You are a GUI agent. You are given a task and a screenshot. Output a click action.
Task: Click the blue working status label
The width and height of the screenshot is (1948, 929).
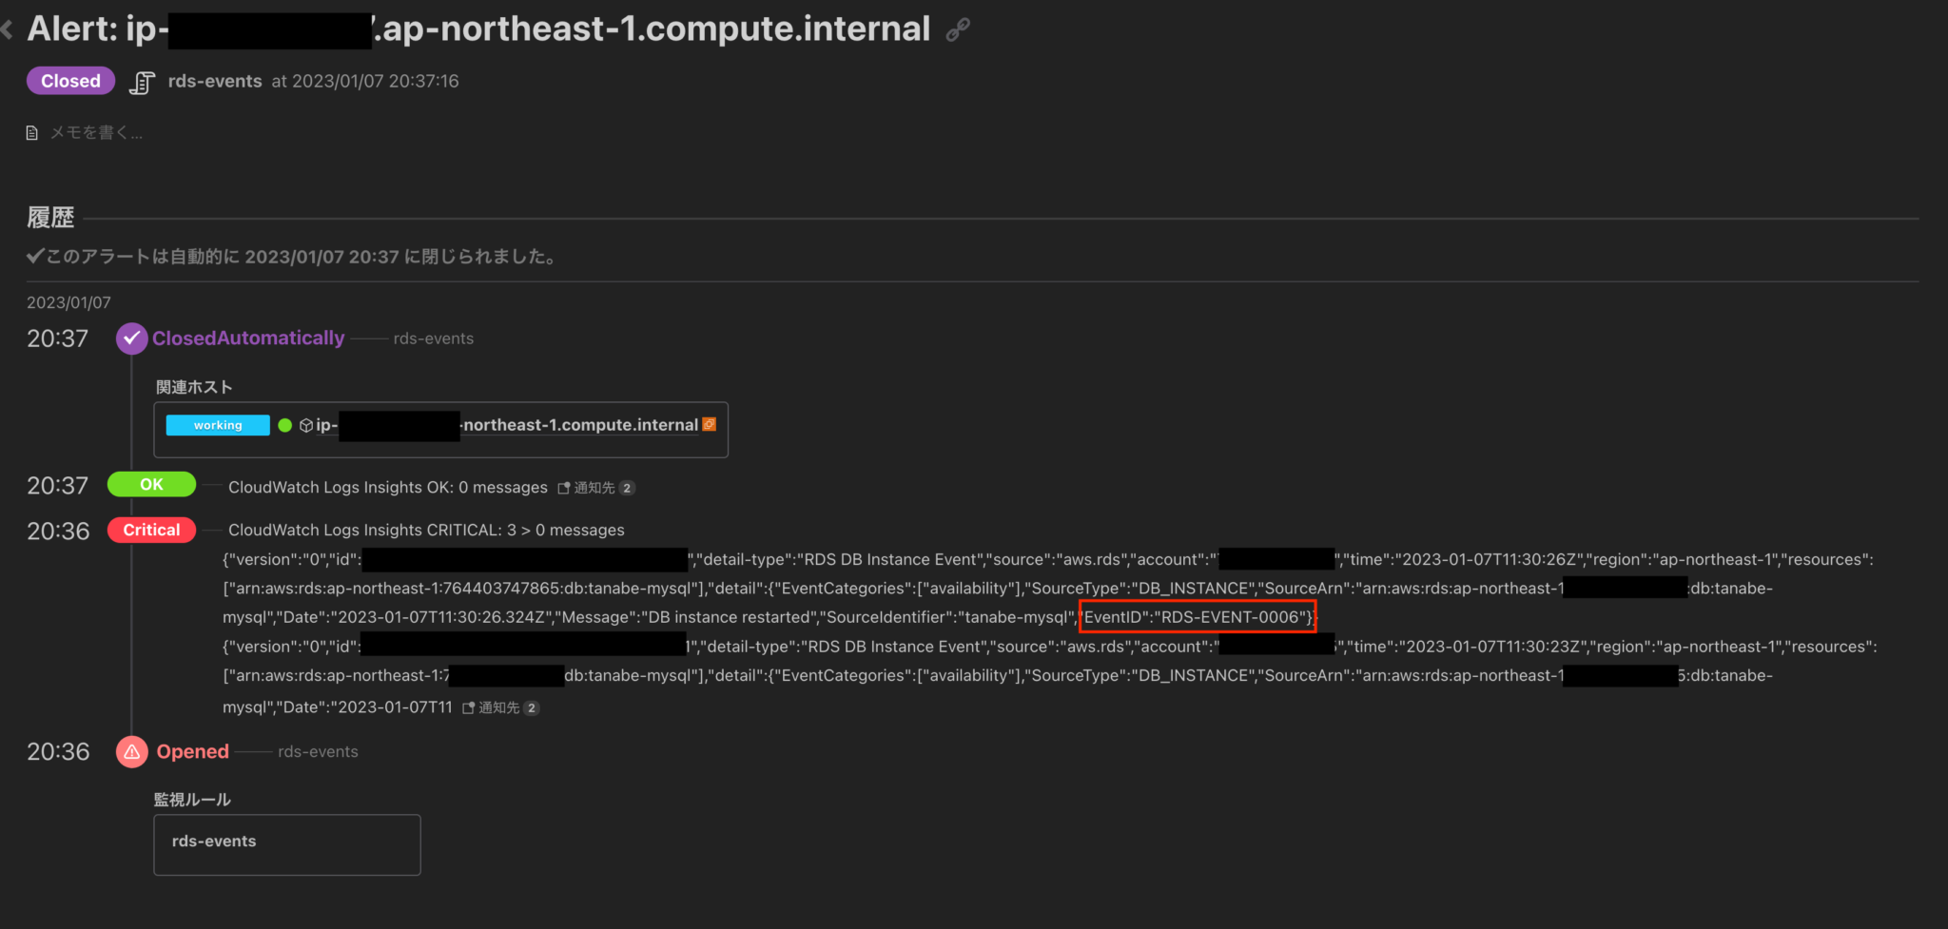(x=218, y=425)
